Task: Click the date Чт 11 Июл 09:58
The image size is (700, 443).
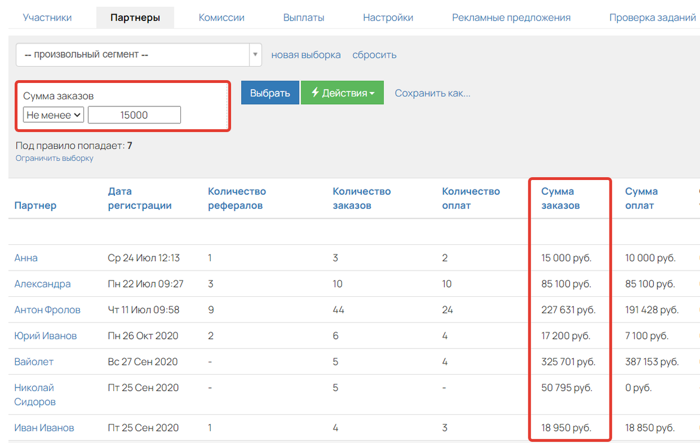Action: tap(143, 310)
